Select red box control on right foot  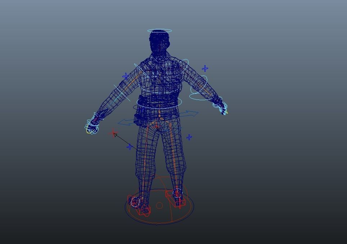176,199
